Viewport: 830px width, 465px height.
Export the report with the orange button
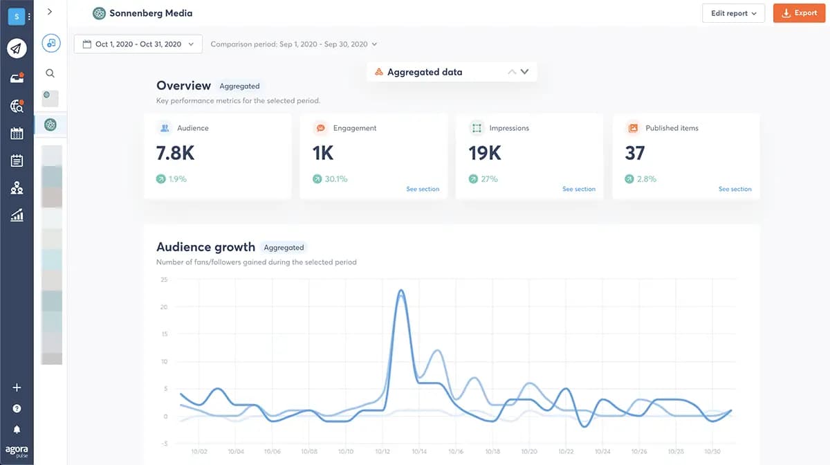[799, 12]
